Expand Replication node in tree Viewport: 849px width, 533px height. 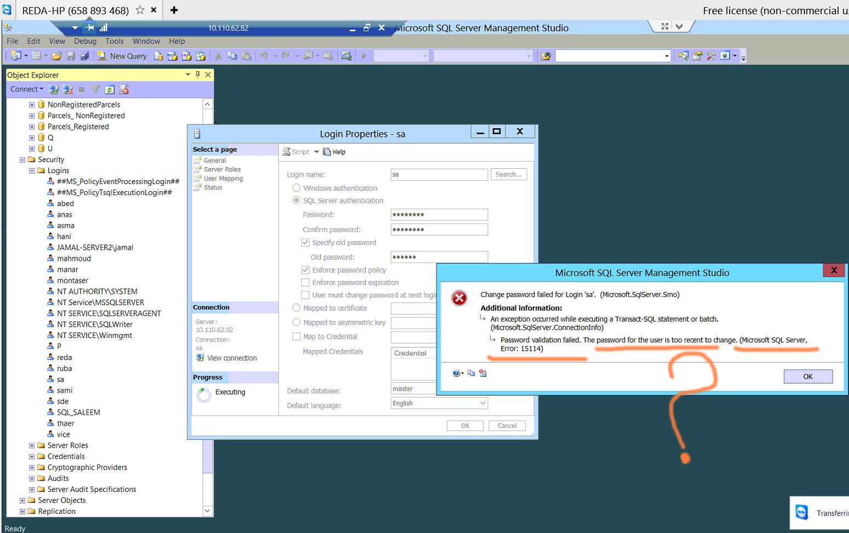coord(22,511)
